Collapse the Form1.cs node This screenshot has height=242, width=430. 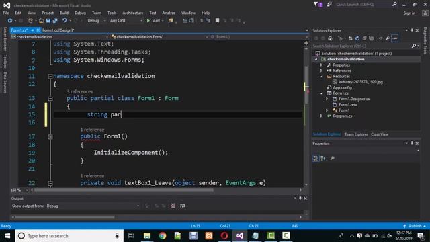point(321,93)
